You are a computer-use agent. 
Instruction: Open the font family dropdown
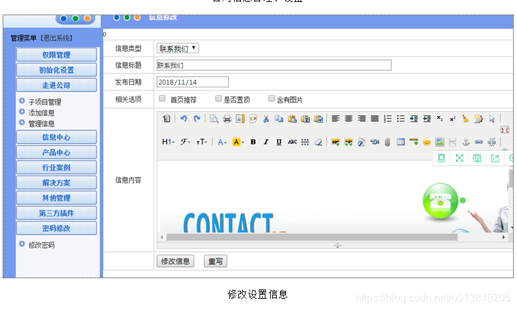(x=185, y=142)
